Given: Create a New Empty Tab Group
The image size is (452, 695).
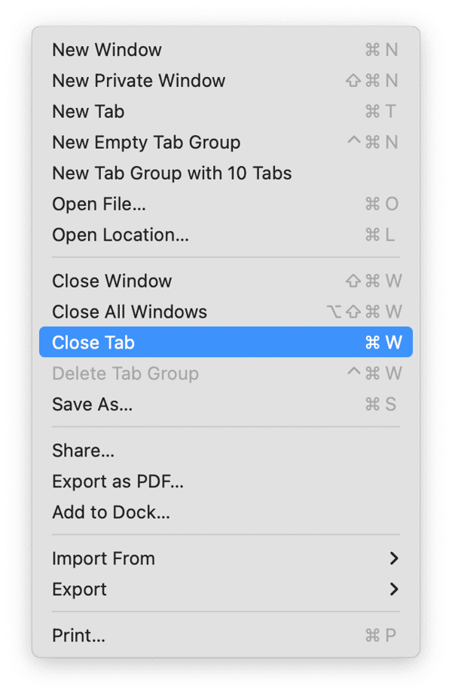Looking at the screenshot, I should 146,143.
